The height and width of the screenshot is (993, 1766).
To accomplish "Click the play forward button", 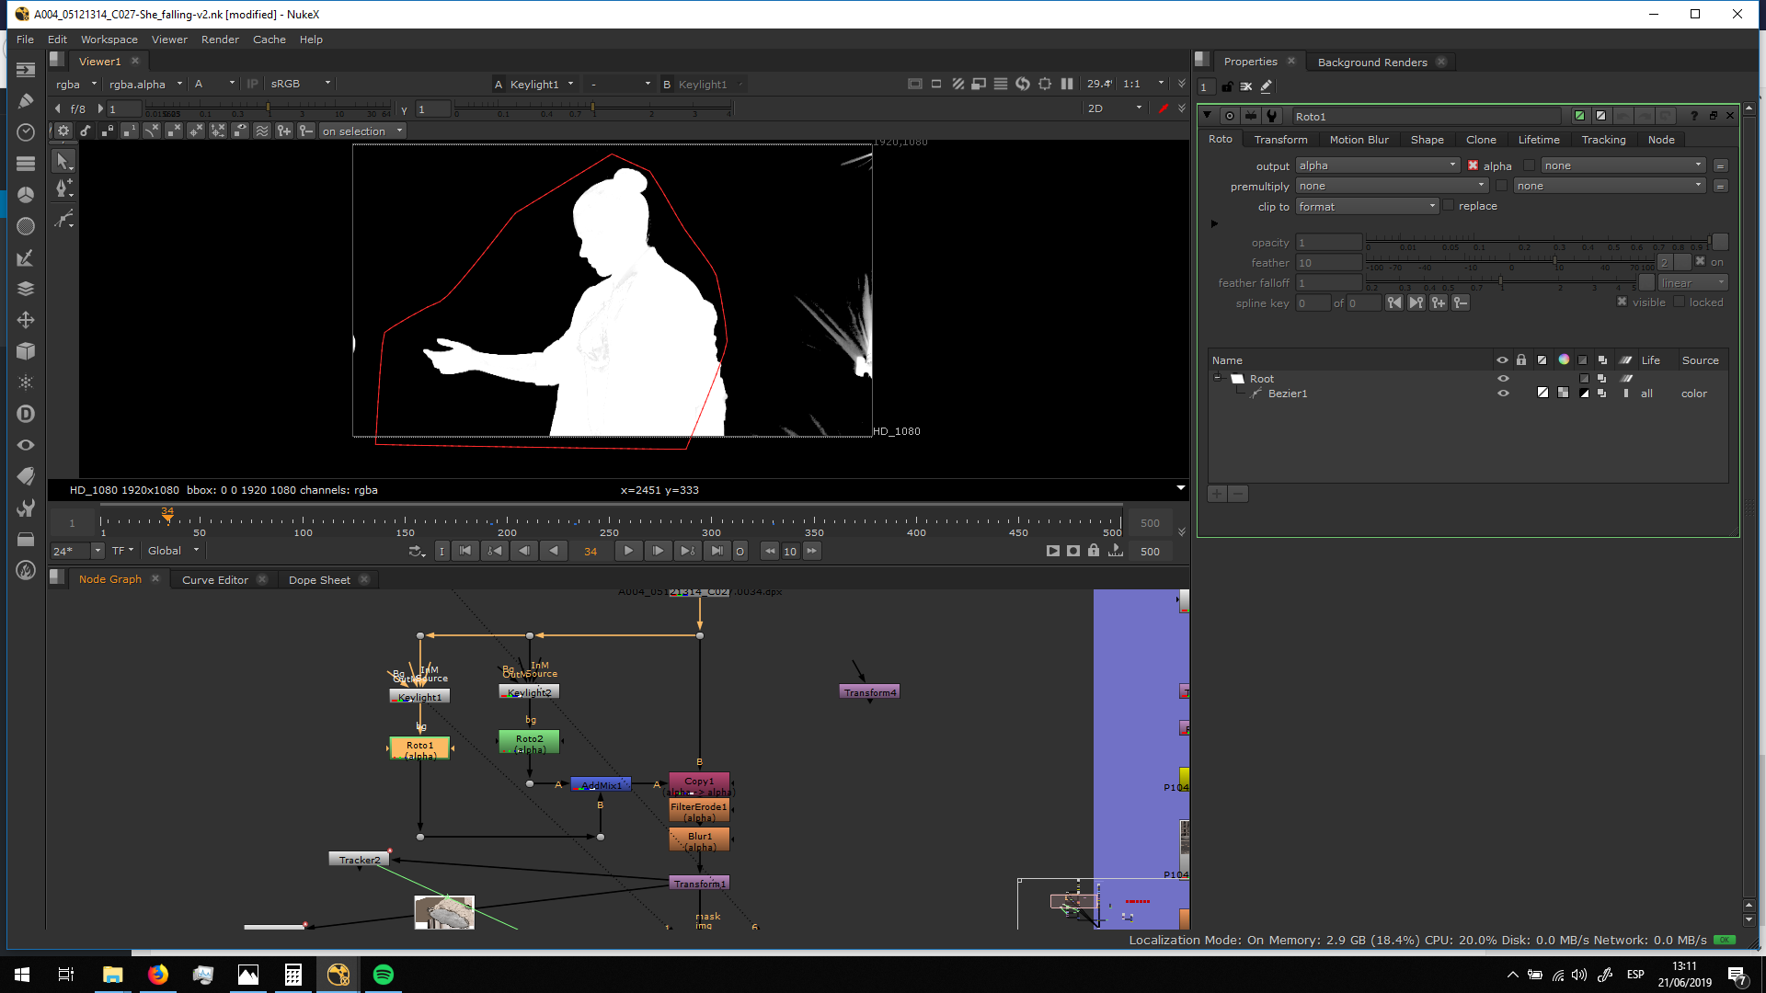I will point(628,551).
